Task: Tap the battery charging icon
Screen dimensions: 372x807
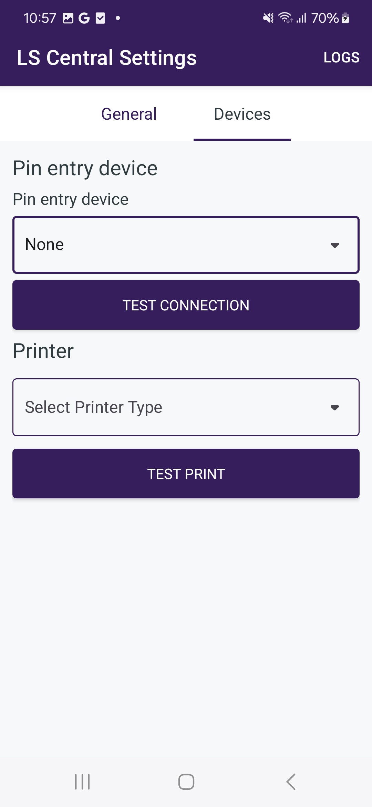Action: pyautogui.click(x=345, y=18)
